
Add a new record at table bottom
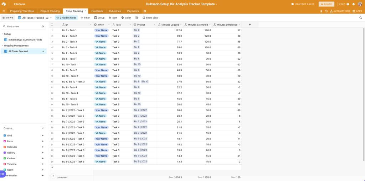click(x=52, y=167)
